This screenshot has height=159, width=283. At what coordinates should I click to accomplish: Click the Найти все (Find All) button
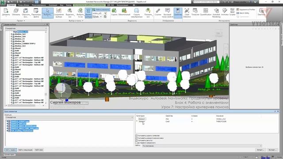[38, 150]
